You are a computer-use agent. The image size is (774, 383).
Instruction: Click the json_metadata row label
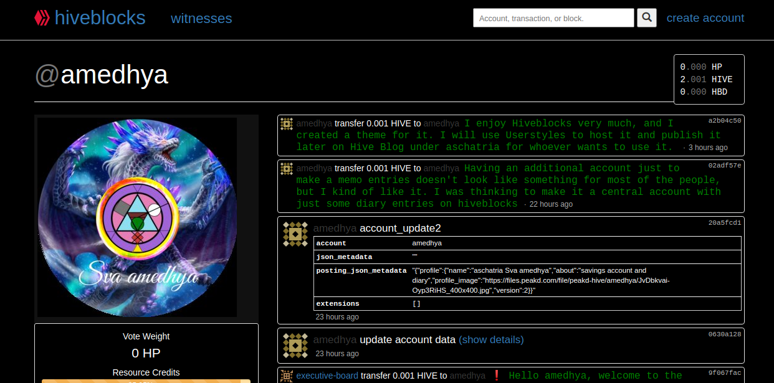click(344, 257)
